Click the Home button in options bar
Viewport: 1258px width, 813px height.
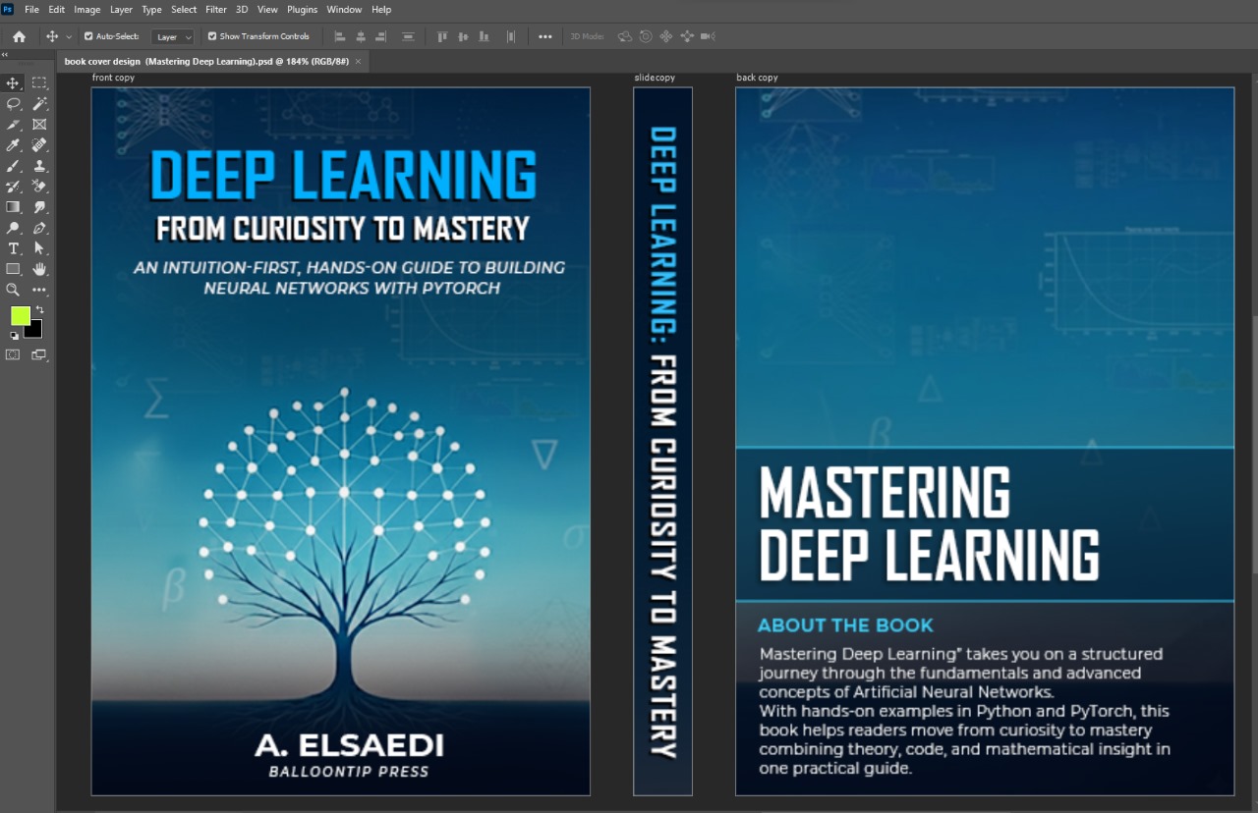pos(19,37)
